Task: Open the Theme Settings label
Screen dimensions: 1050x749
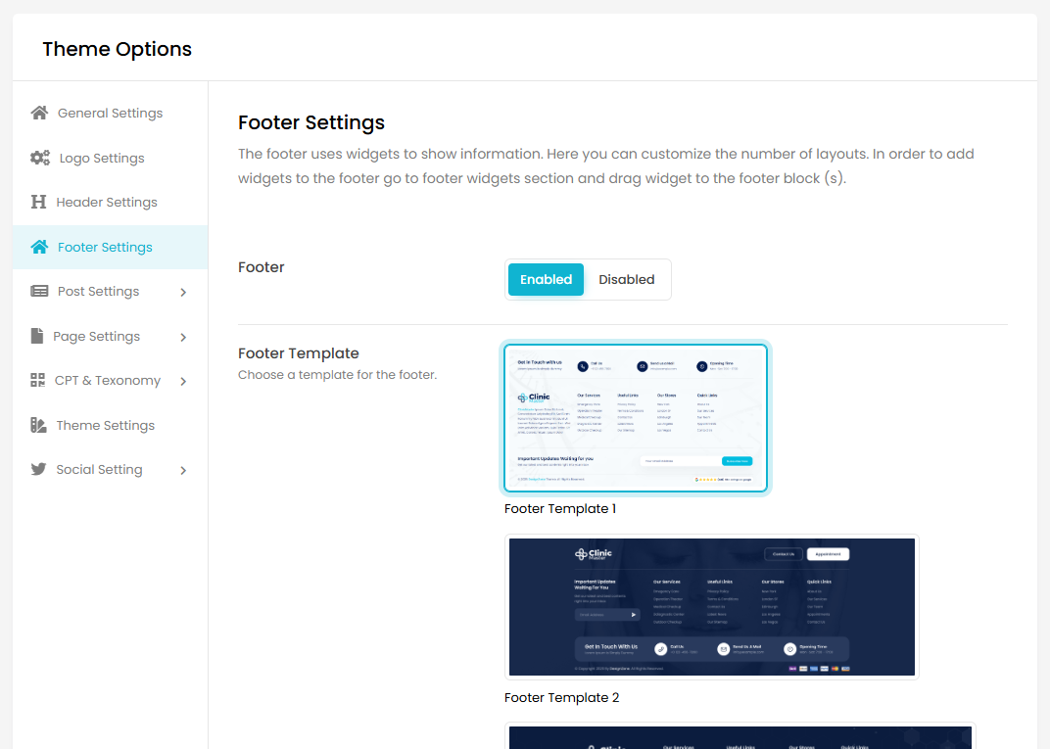Action: (x=106, y=425)
